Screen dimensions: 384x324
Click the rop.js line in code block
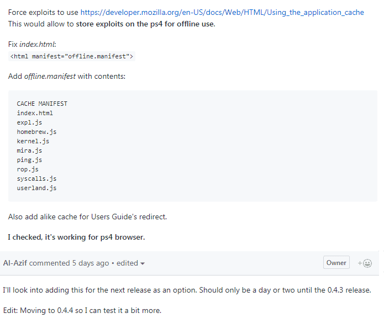click(28, 169)
